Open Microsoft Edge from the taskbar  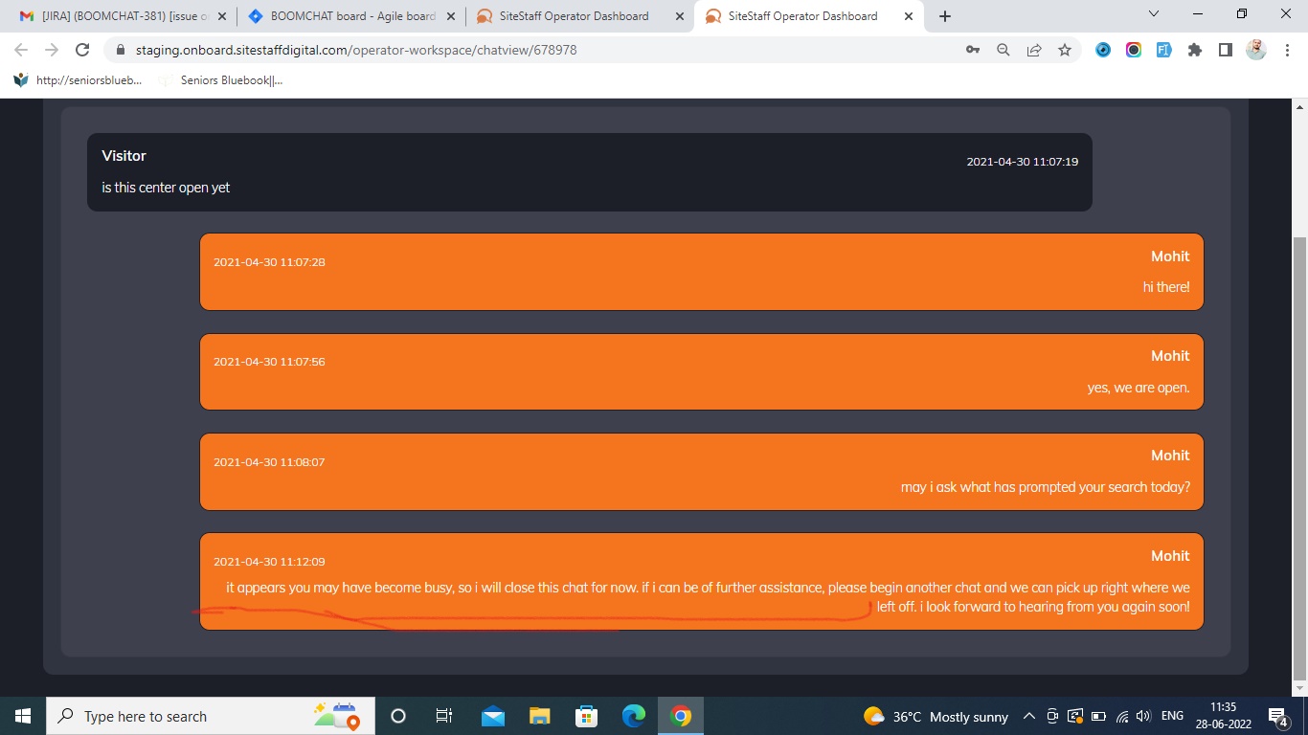[634, 716]
